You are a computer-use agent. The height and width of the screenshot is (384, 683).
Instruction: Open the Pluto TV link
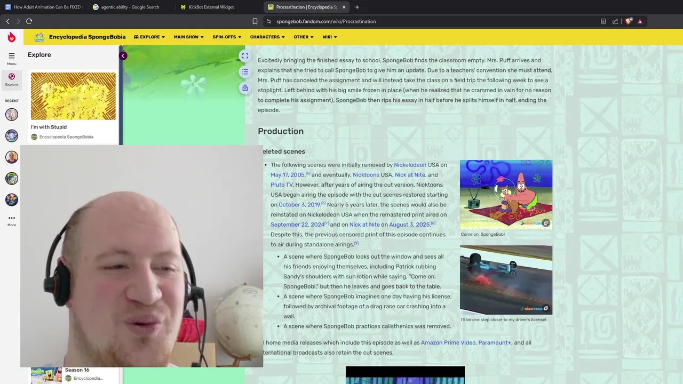point(282,185)
